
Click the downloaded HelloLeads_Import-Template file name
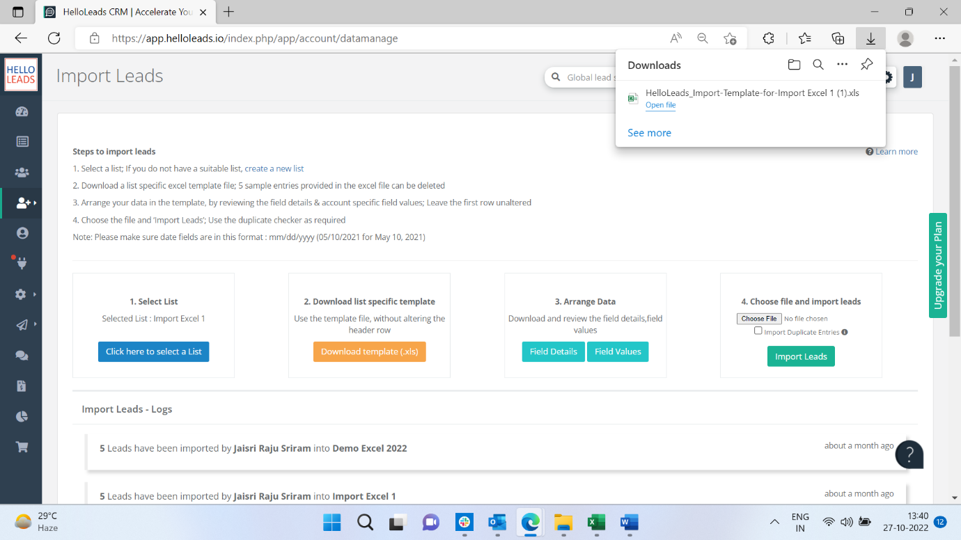click(x=752, y=93)
